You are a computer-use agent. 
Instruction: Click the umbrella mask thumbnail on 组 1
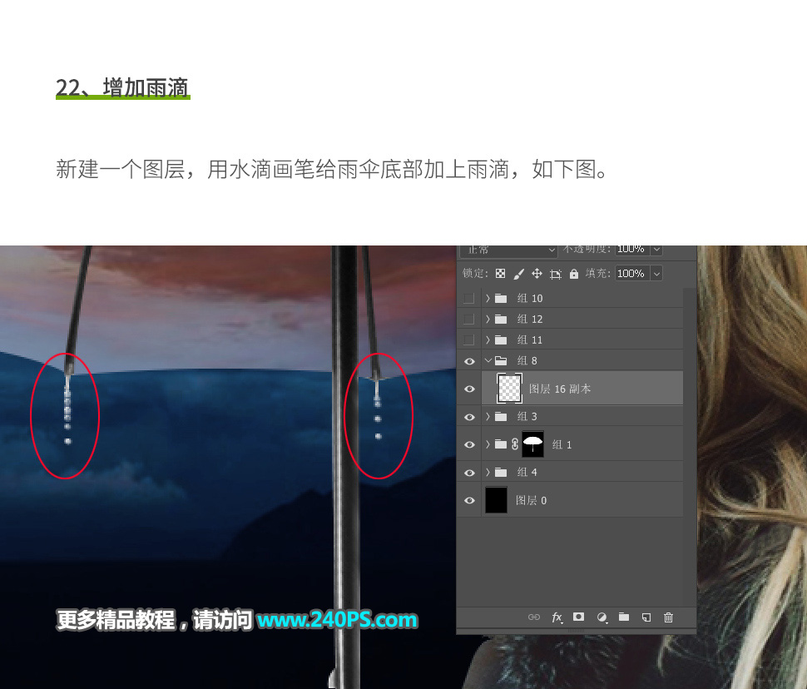(x=532, y=444)
